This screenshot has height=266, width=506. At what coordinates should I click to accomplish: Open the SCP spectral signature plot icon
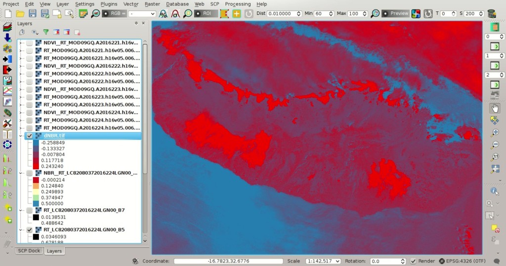[x=7, y=91]
